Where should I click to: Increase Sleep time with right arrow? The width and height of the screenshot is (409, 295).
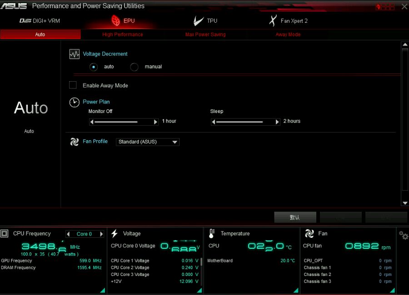coord(277,122)
